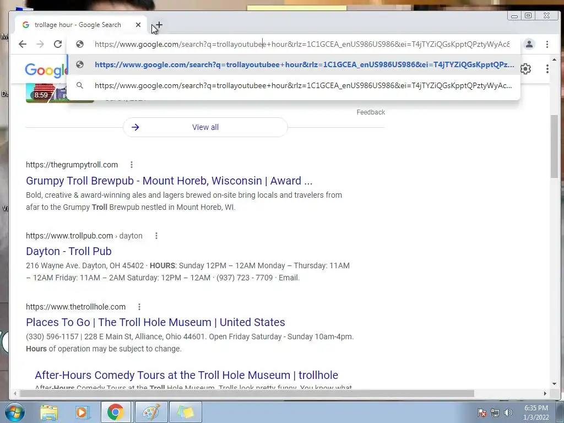Click the https://www.trollpub.com › dayton URL

[84, 236]
